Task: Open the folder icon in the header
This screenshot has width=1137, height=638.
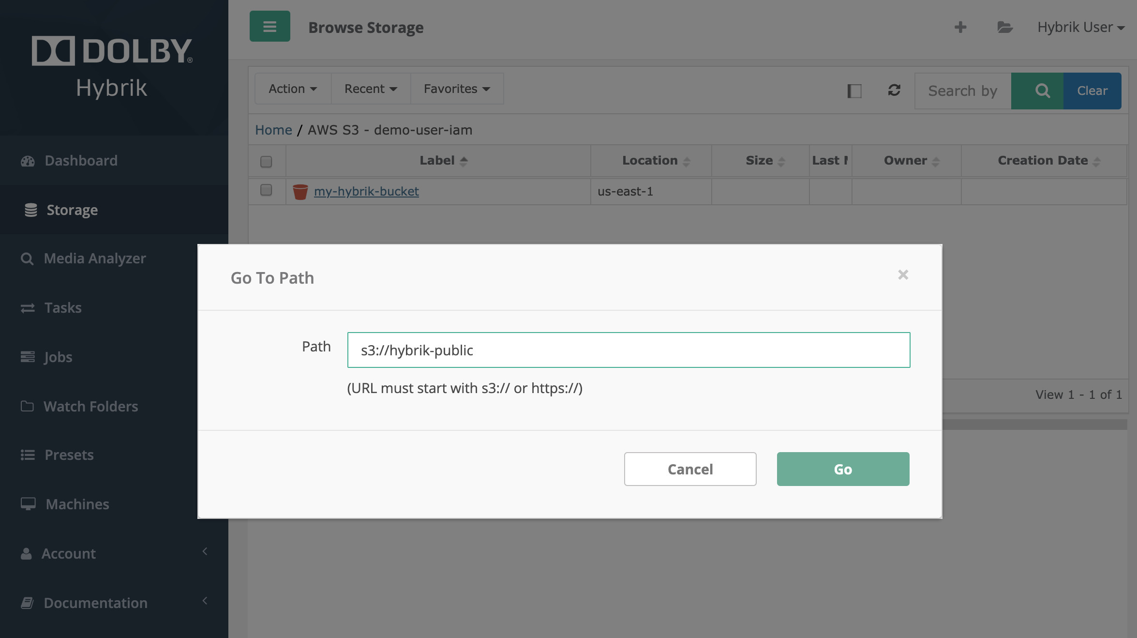Action: click(x=1005, y=27)
